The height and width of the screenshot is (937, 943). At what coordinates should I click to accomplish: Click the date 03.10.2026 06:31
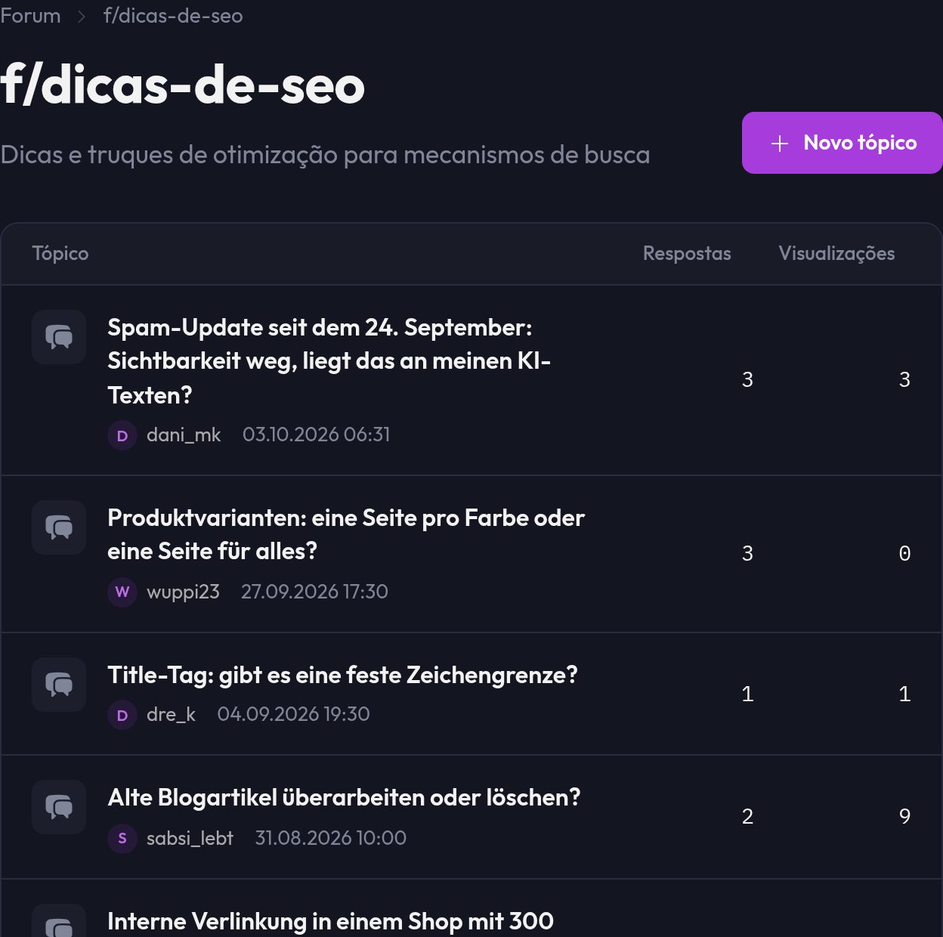pos(316,434)
